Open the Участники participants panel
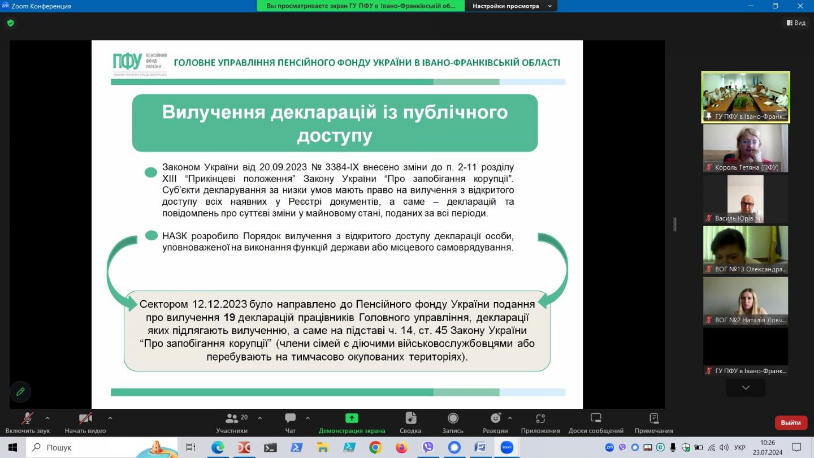 click(232, 423)
